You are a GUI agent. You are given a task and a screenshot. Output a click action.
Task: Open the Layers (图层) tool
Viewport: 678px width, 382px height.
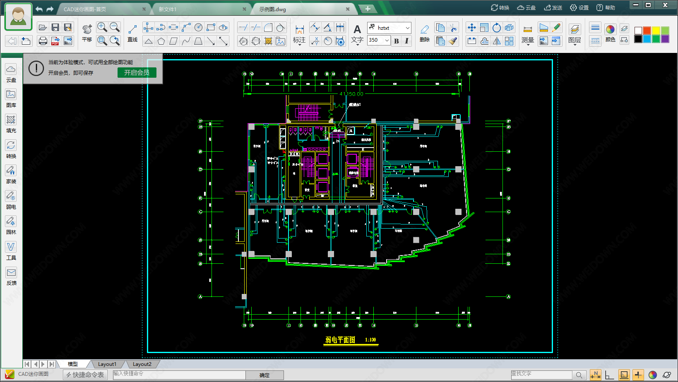click(x=575, y=35)
